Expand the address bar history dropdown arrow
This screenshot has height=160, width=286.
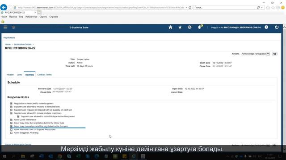pos(186,8)
